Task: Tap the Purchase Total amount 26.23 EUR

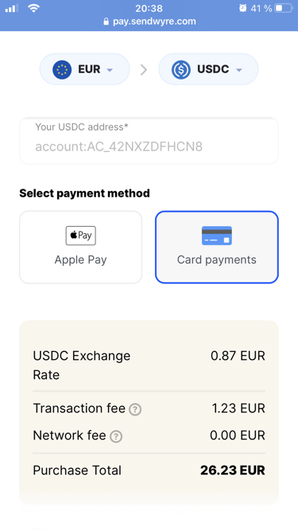Action: (233, 470)
